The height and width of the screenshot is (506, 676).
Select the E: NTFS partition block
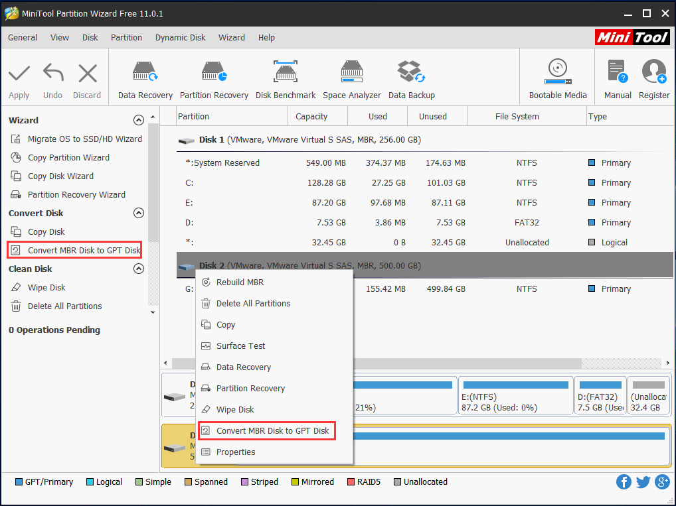(515, 395)
